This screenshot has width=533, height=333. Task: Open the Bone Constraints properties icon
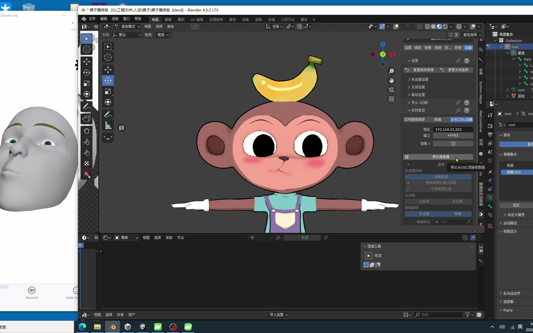pos(490,215)
